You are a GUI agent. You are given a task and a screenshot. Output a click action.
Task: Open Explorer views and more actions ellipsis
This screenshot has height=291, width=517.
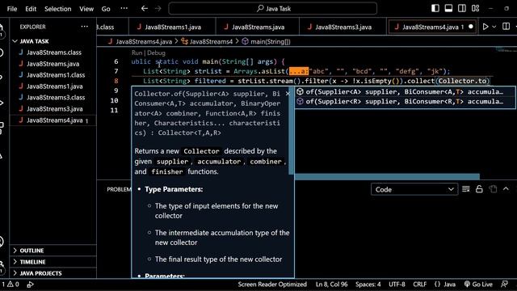84,27
